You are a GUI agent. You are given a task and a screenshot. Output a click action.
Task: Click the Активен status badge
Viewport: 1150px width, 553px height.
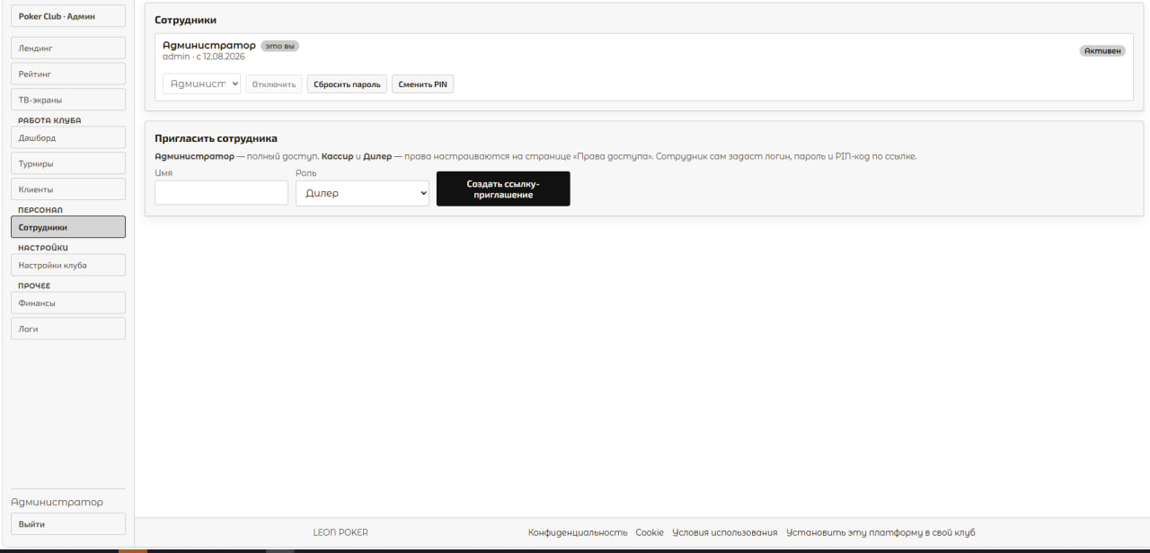[1102, 51]
